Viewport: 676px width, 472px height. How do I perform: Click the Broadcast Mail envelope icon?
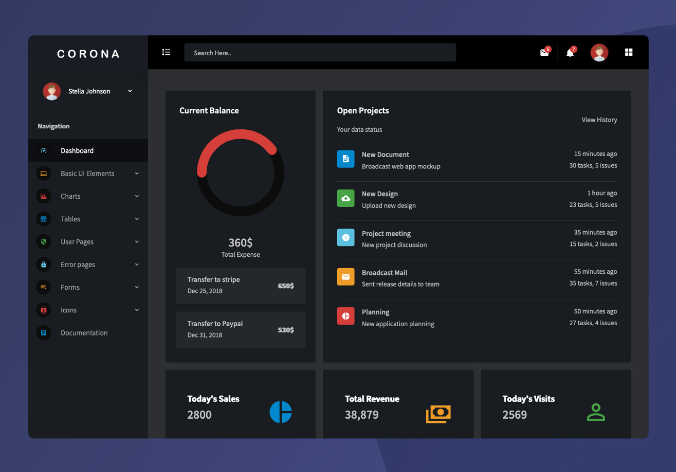(x=346, y=277)
